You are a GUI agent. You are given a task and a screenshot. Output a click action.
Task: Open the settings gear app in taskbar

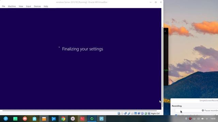tap(73, 119)
